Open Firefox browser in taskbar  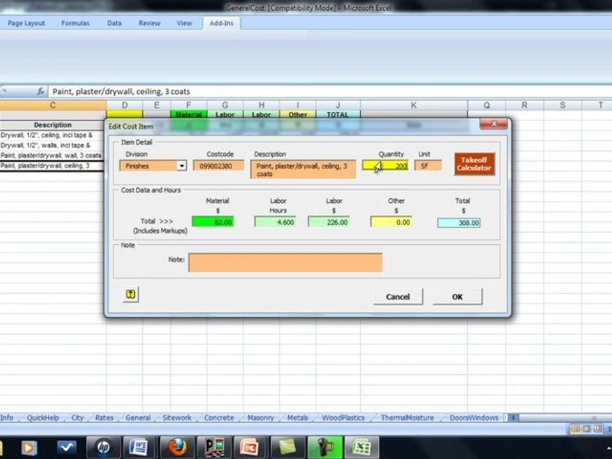[x=175, y=446]
